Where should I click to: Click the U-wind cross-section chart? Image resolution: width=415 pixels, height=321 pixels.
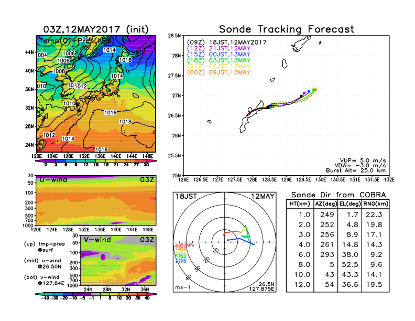coord(96,200)
